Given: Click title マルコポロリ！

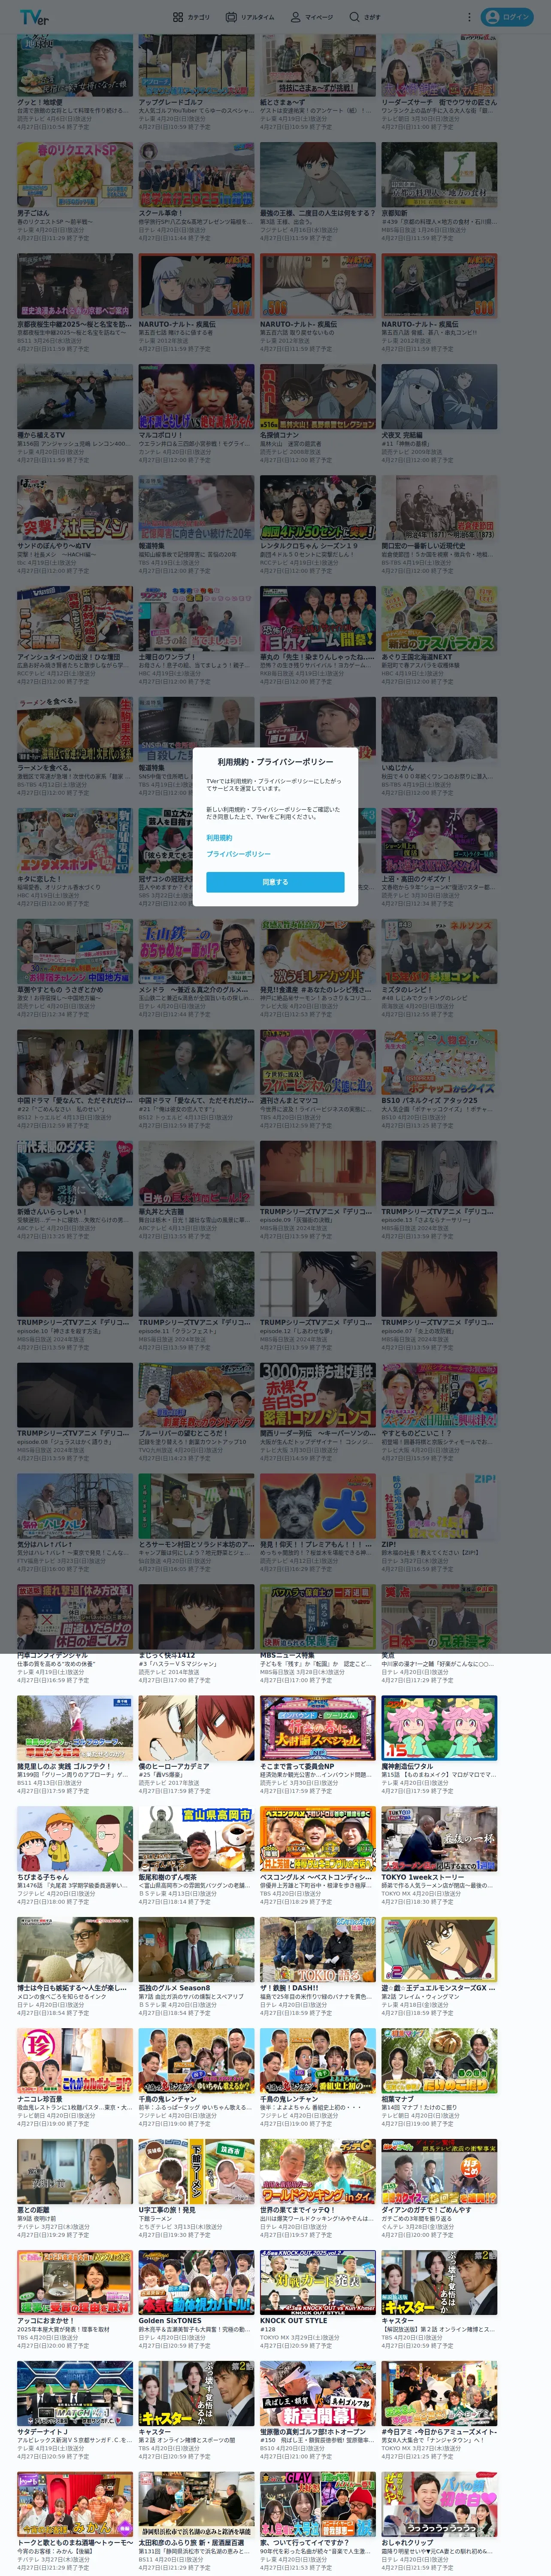Looking at the screenshot, I should pos(161,435).
